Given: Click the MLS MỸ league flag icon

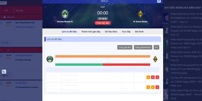Looking at the screenshot, I should (x=5, y=17).
